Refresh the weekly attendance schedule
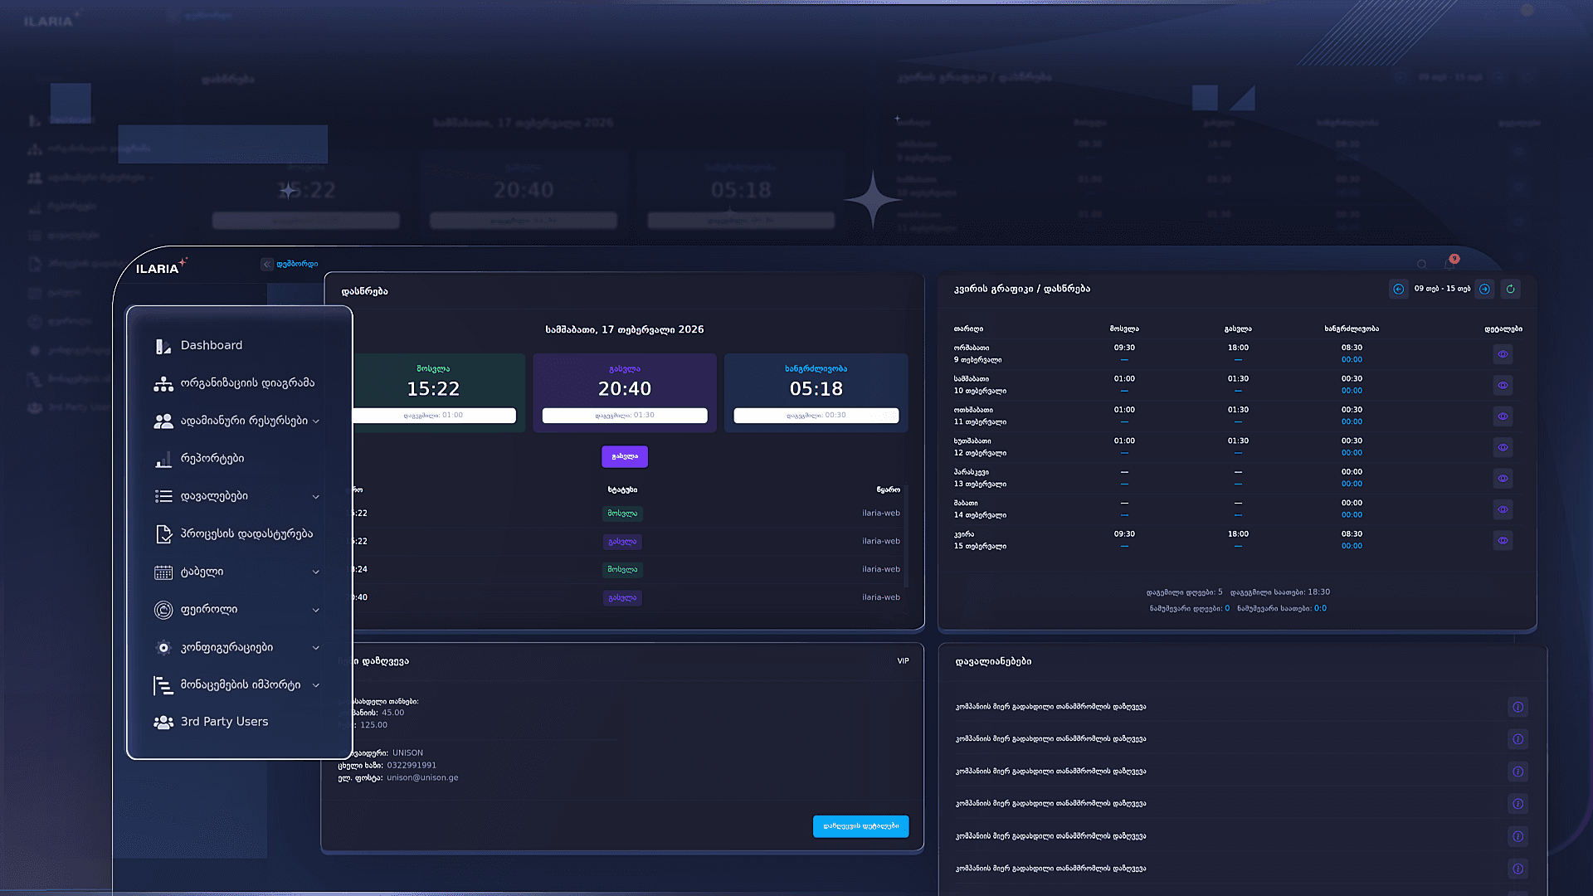This screenshot has width=1593, height=896. tap(1510, 289)
